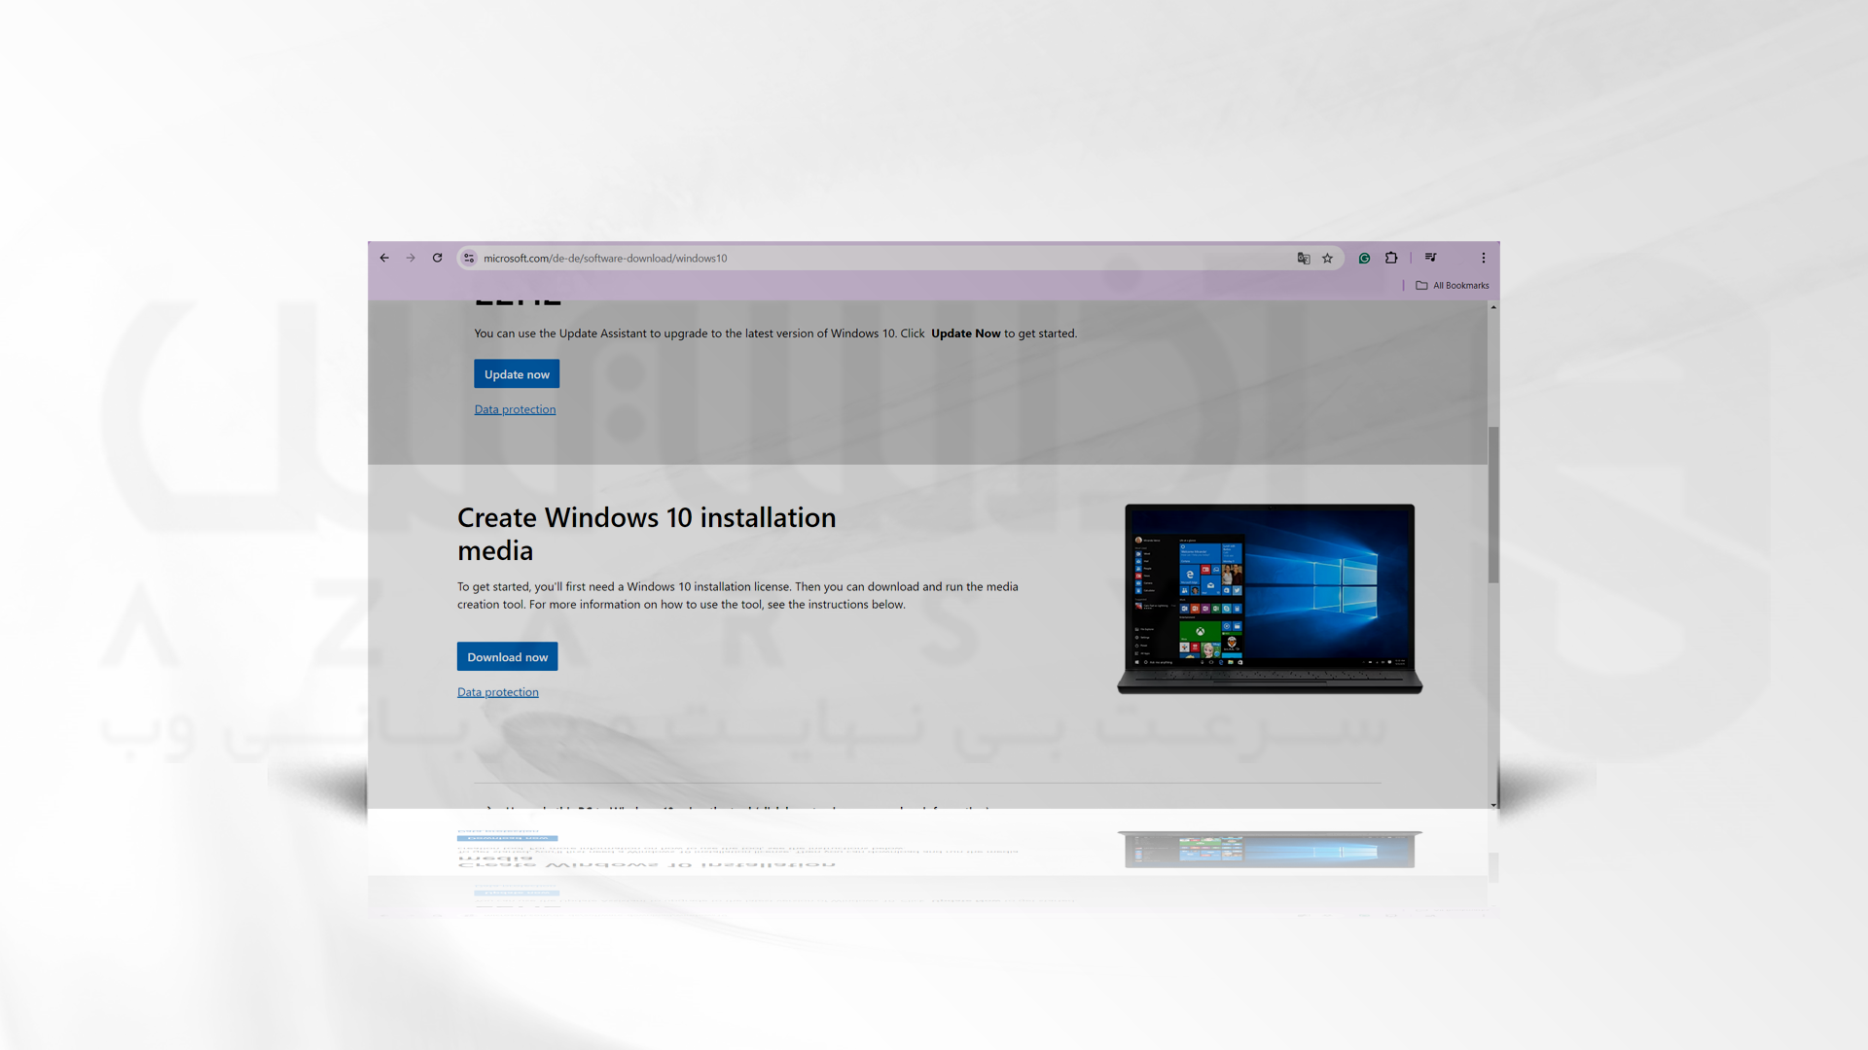Reload the Microsoft download page
Screen dimensions: 1868x1050
pyautogui.click(x=438, y=258)
